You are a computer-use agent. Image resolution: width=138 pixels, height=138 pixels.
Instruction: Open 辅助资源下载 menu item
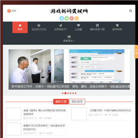pos(97,27)
